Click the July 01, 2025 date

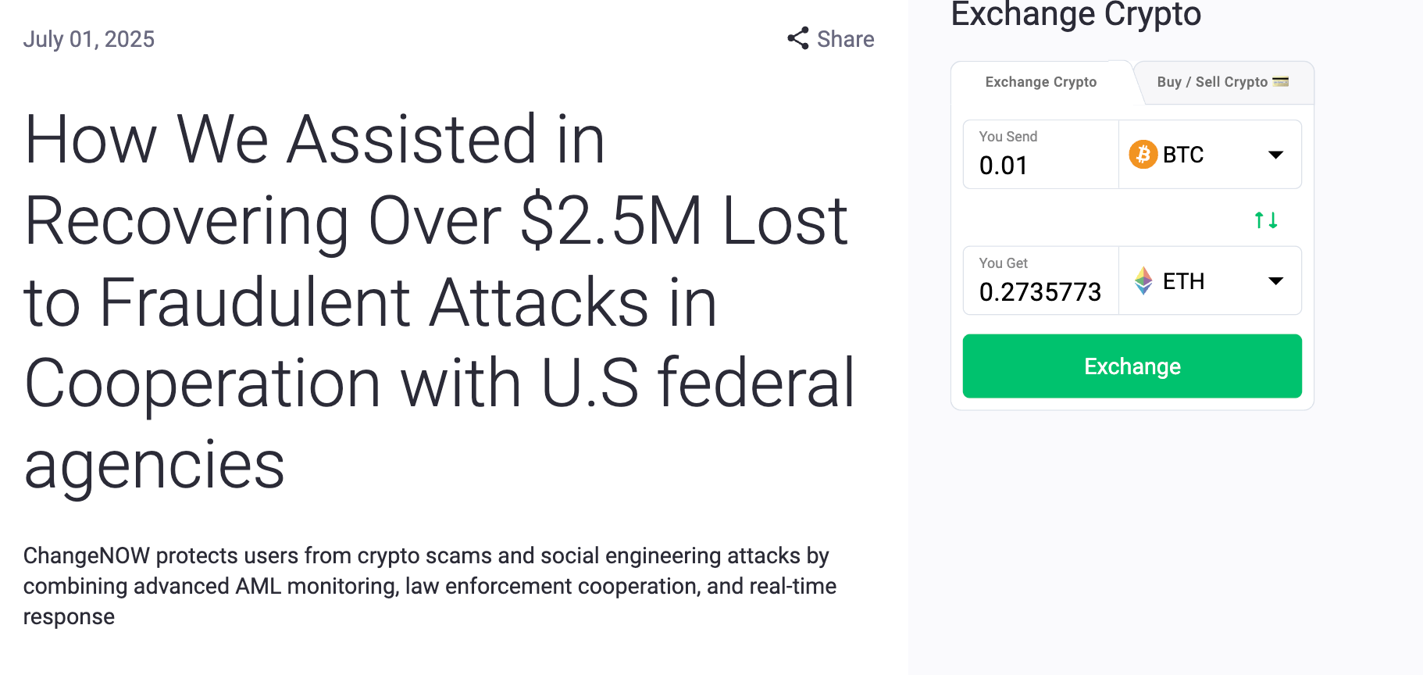click(x=89, y=39)
